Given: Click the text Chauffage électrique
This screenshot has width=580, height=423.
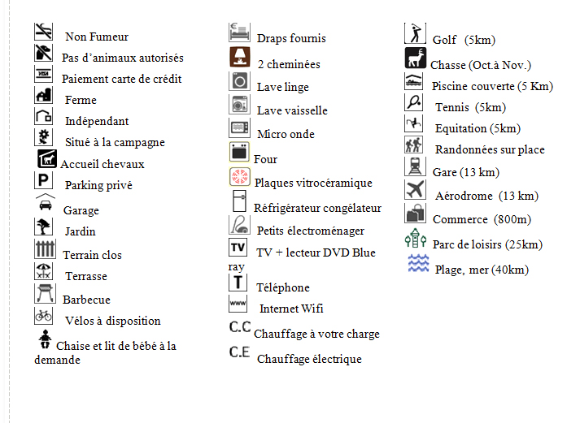Looking at the screenshot, I should pos(308,359).
